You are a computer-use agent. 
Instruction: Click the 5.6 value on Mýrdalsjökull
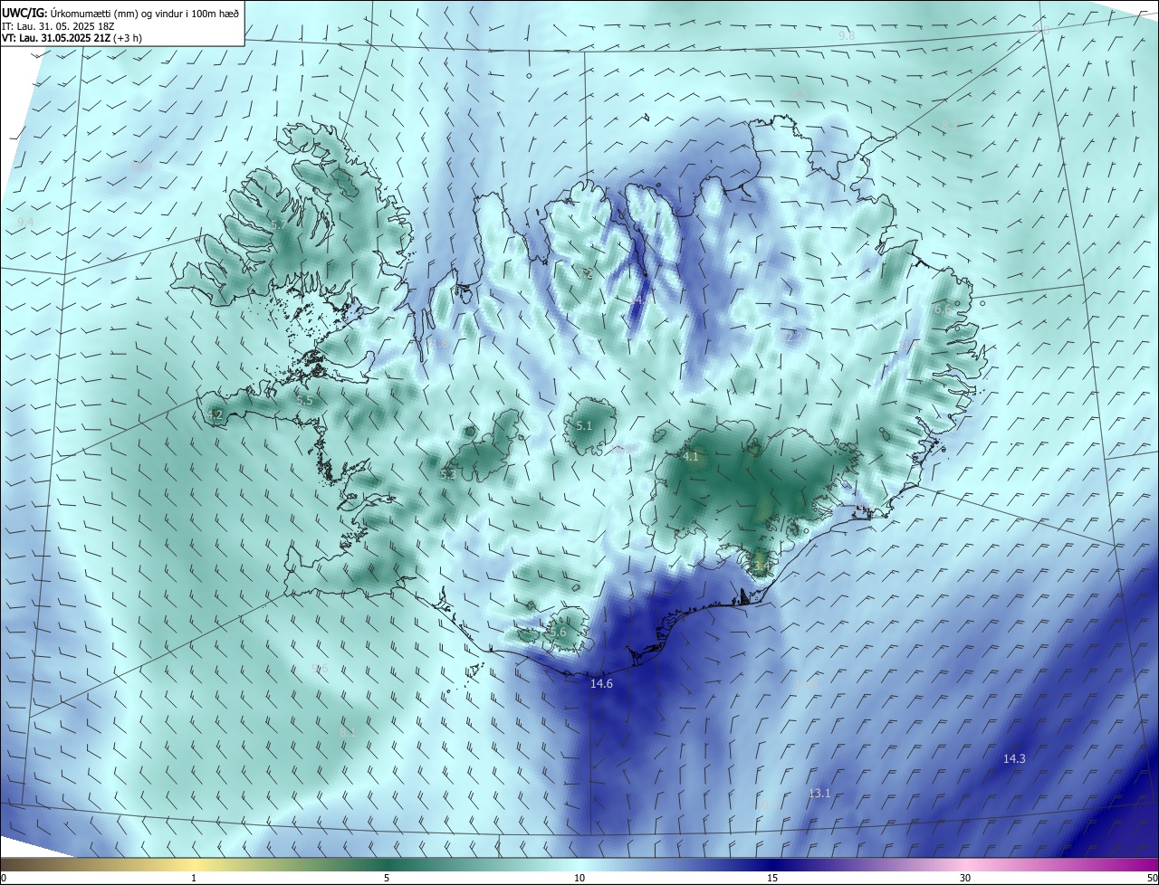pos(558,633)
